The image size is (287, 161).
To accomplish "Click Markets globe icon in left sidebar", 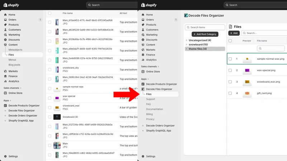I will (5, 71).
